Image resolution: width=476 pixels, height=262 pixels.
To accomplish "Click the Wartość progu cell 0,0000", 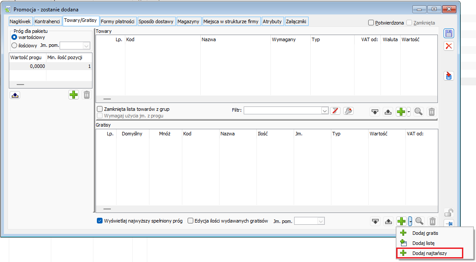I will (x=27, y=66).
